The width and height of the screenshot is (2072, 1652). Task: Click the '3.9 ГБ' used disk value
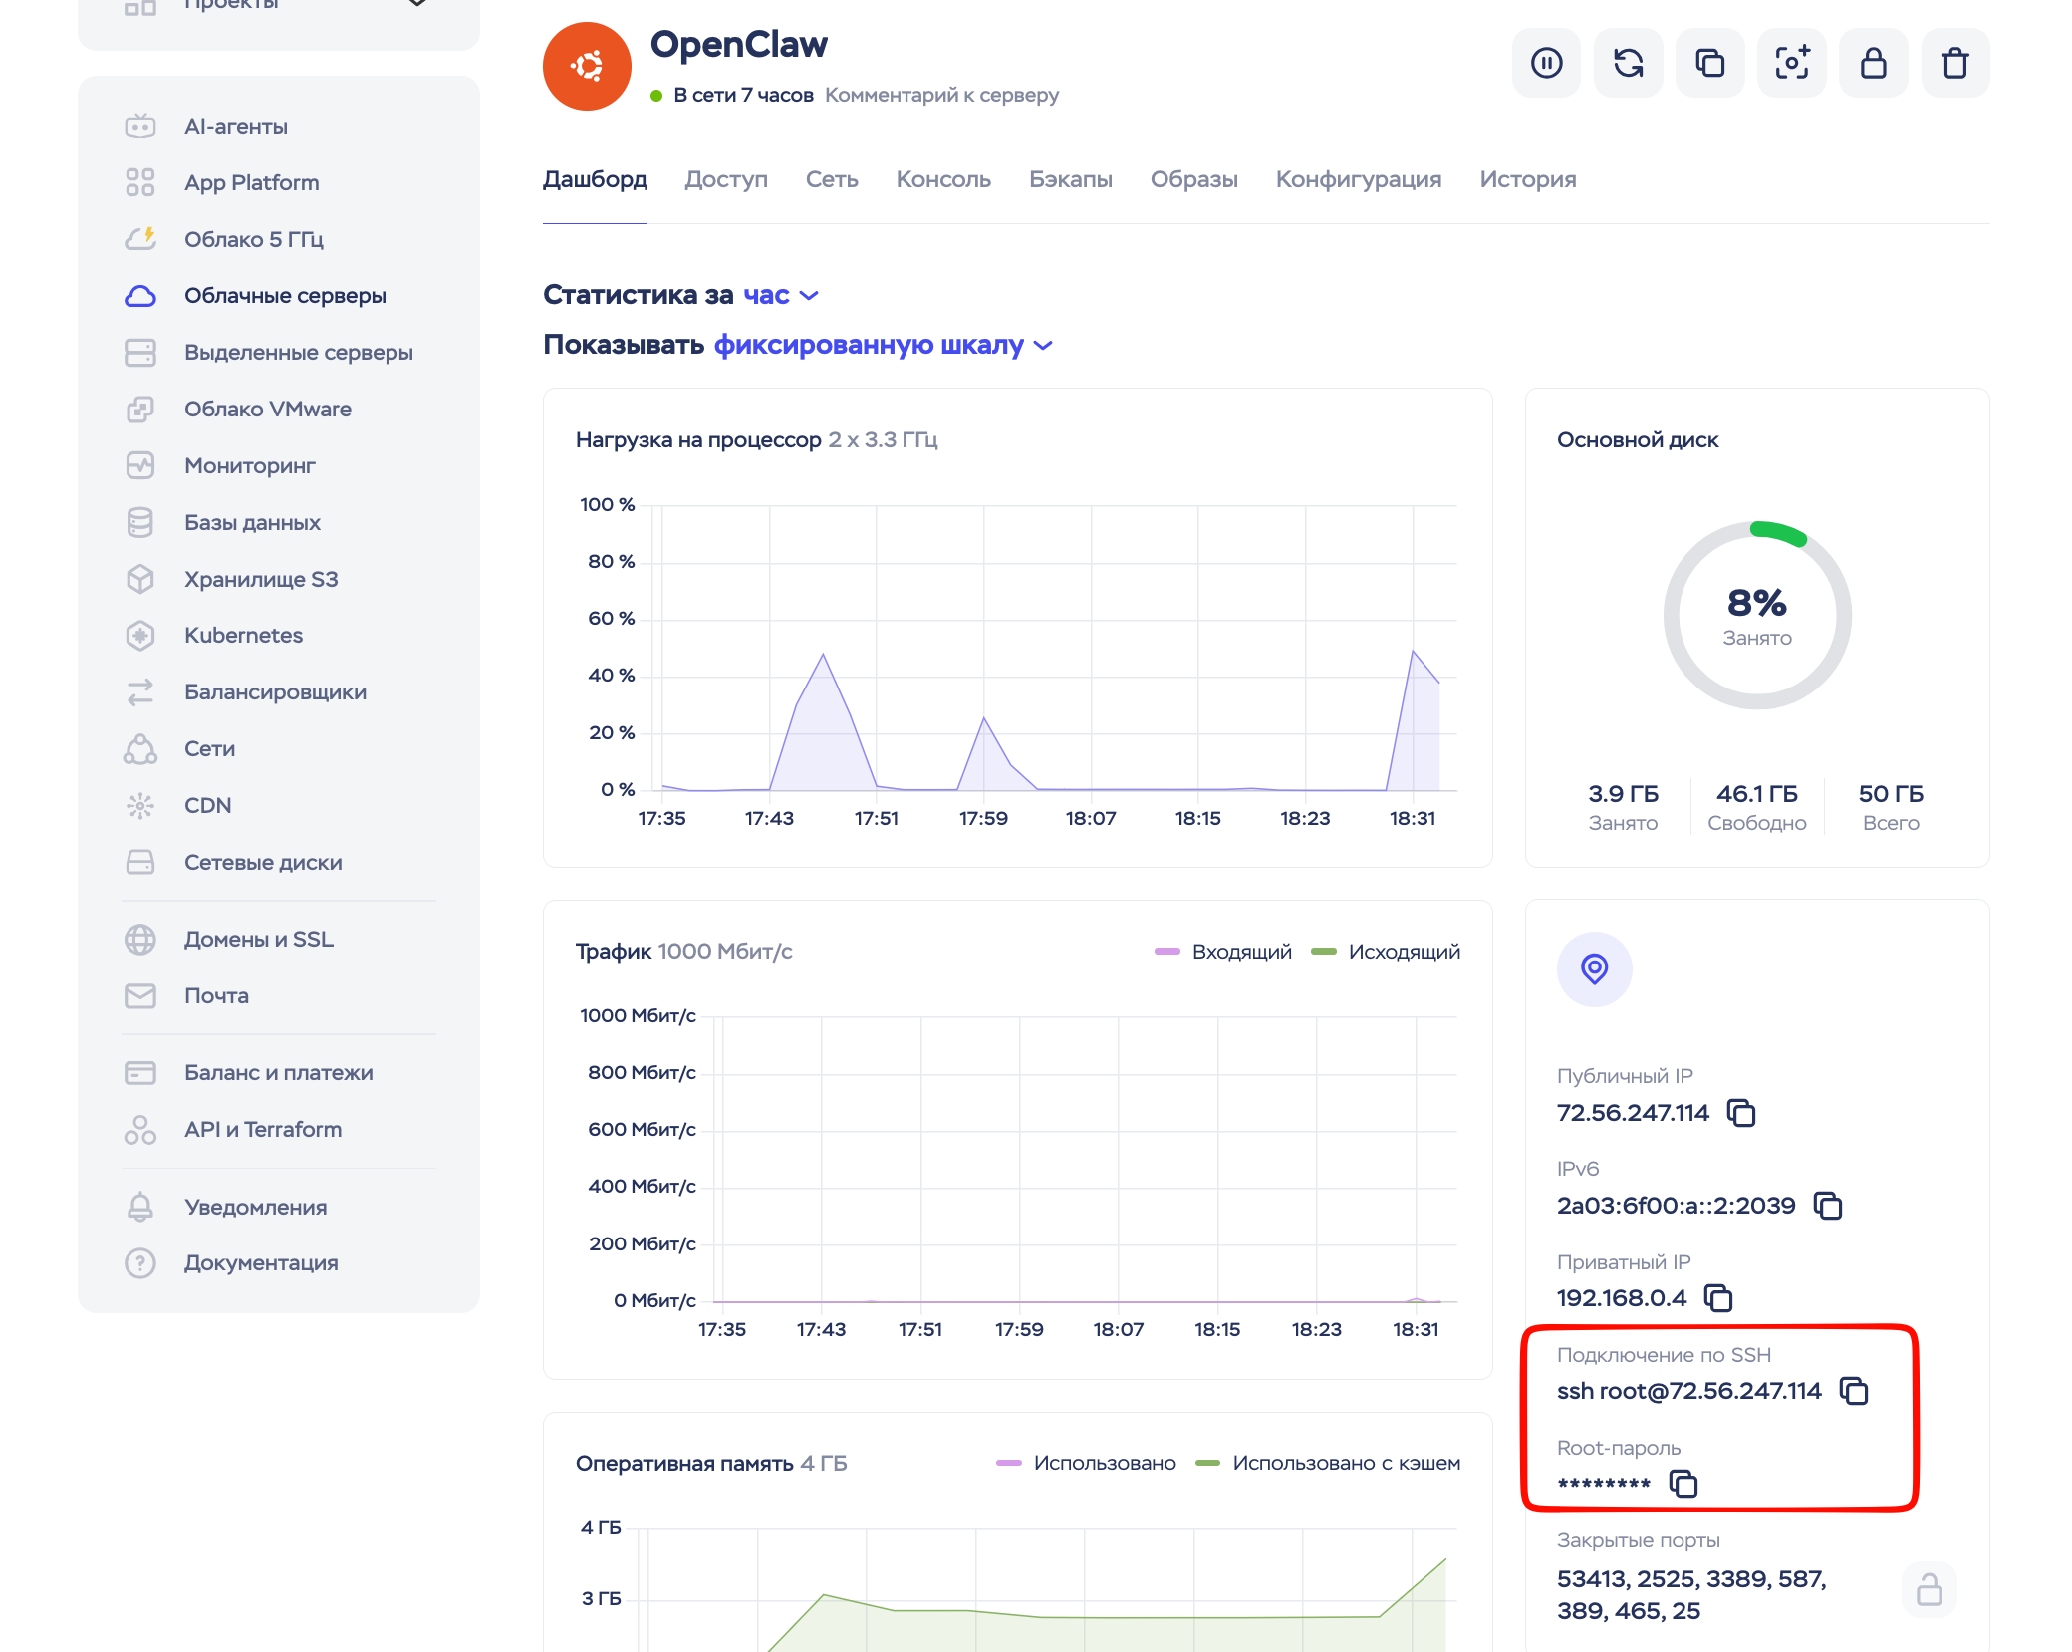click(1624, 794)
